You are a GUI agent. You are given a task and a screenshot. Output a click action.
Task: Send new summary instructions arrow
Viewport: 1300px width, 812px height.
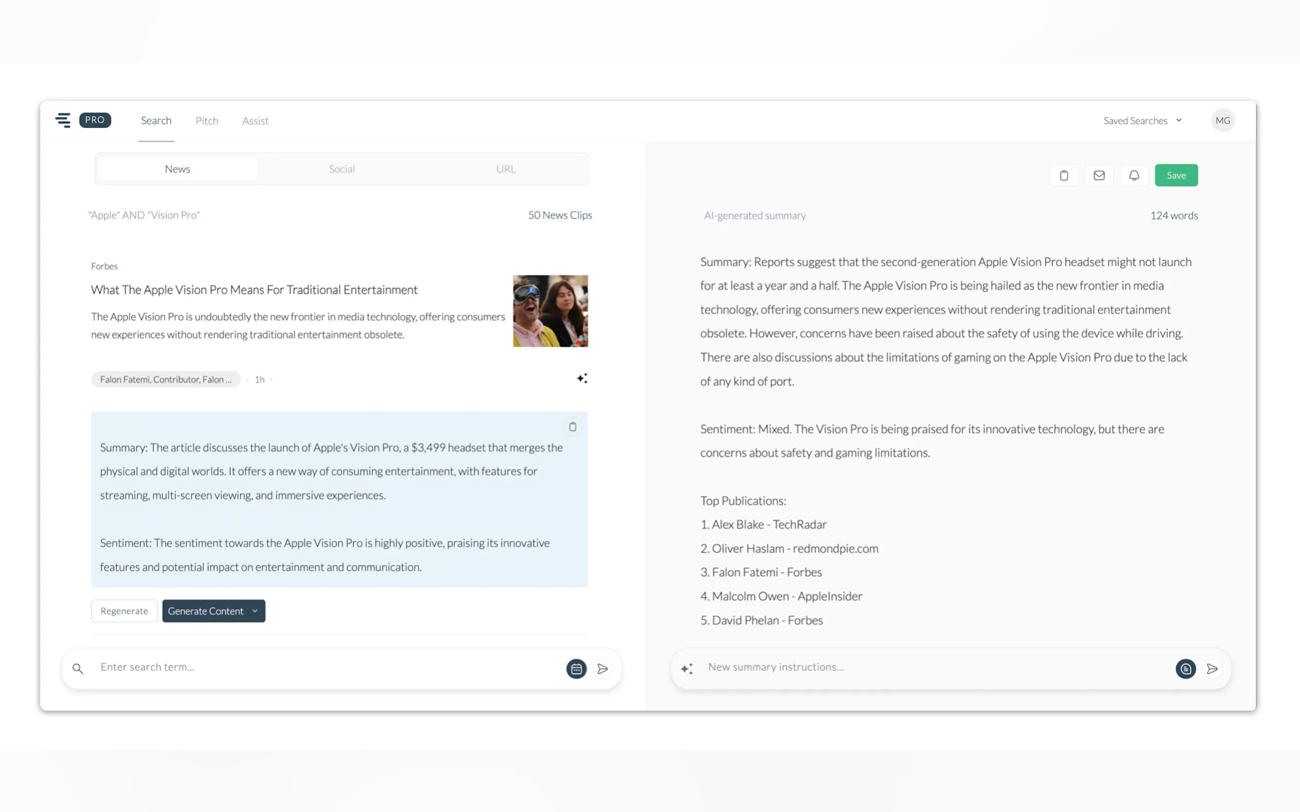(1212, 669)
